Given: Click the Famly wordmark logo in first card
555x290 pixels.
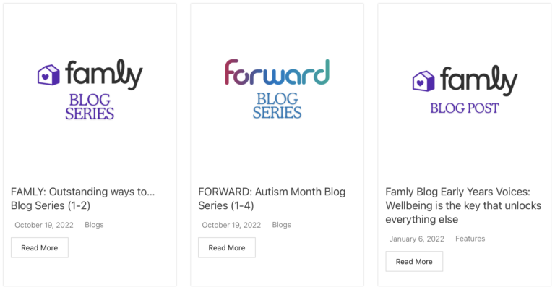Looking at the screenshot, I should tap(103, 75).
